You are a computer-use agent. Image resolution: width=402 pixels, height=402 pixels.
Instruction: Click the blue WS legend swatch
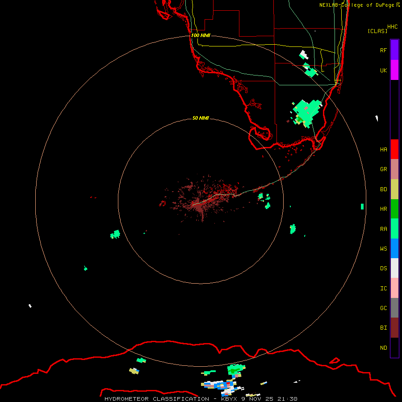pos(394,248)
